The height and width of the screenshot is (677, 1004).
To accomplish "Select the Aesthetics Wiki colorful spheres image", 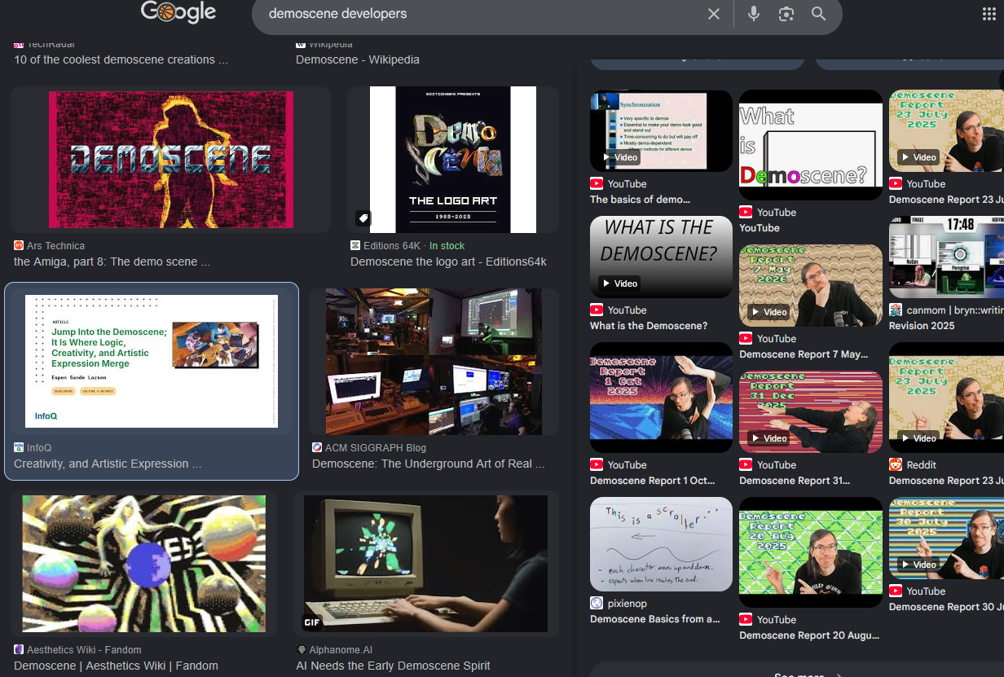I will tap(144, 564).
